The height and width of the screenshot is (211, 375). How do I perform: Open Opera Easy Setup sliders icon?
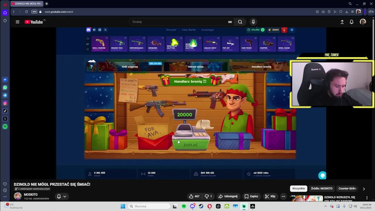pos(352,12)
